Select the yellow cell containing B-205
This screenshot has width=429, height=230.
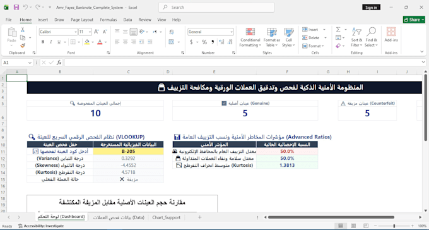(x=128, y=151)
